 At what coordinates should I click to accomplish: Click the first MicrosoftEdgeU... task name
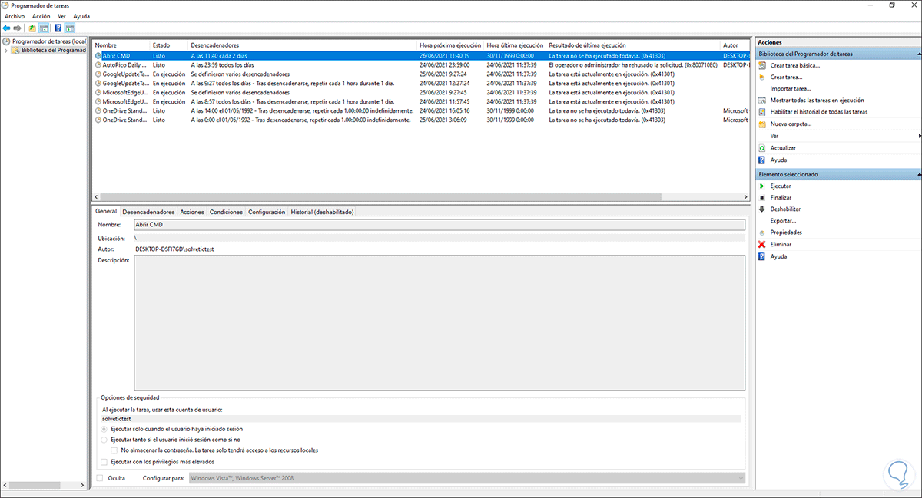124,92
